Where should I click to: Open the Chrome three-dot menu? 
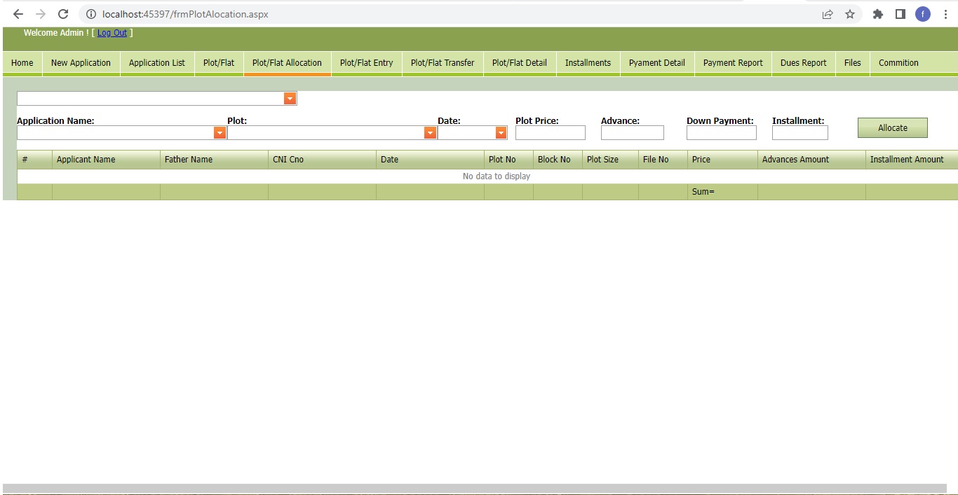click(945, 14)
